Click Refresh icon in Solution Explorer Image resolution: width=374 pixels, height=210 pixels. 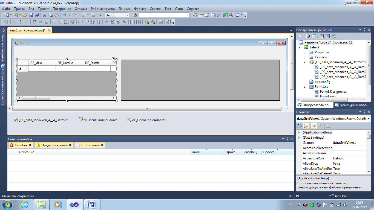(x=314, y=36)
